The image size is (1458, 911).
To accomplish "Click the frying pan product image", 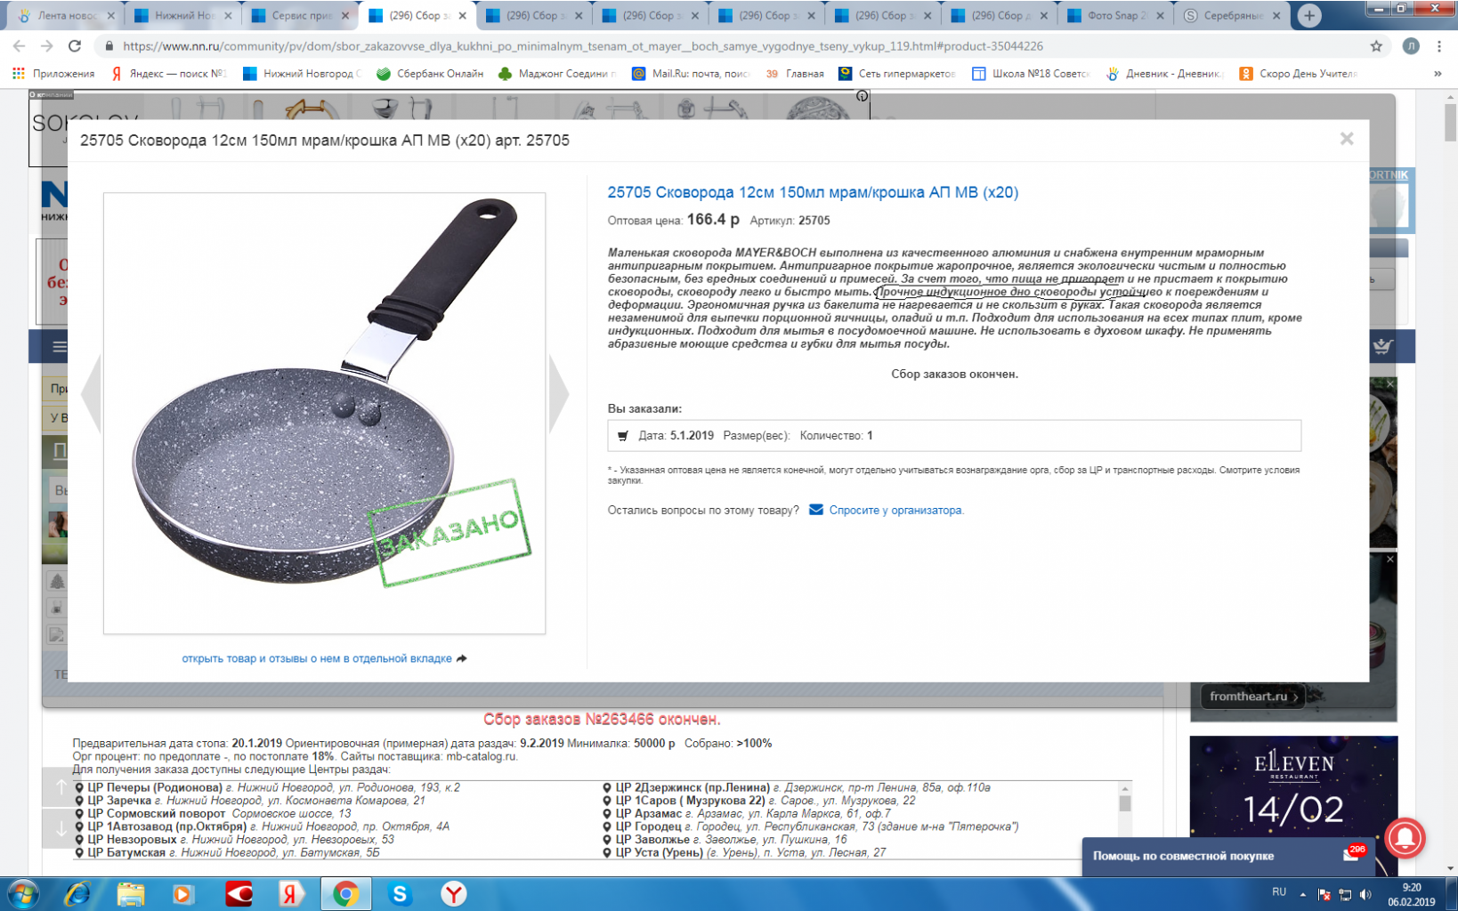I will click(x=324, y=413).
